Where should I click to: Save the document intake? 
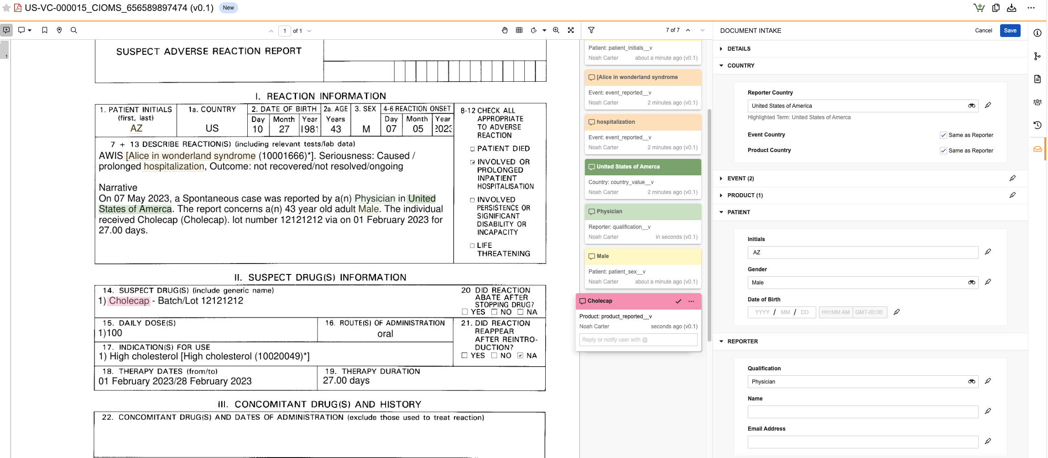click(1010, 31)
